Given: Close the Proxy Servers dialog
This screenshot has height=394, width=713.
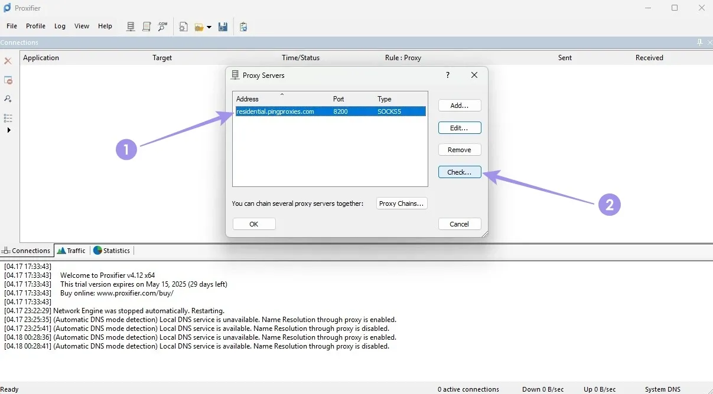Looking at the screenshot, I should tap(474, 75).
